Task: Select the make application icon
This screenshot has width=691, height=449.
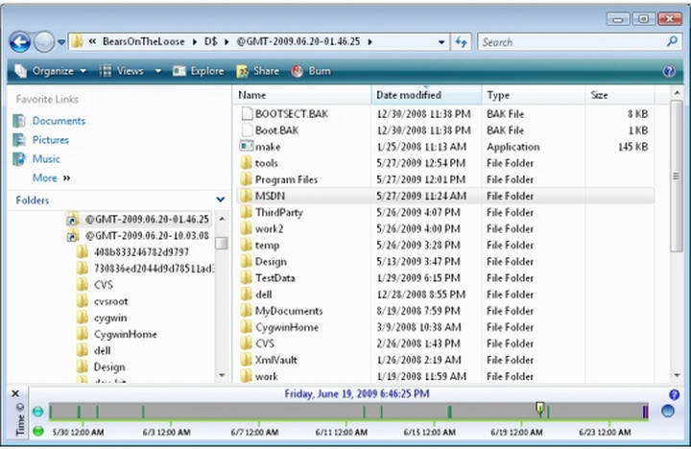Action: pyautogui.click(x=247, y=146)
